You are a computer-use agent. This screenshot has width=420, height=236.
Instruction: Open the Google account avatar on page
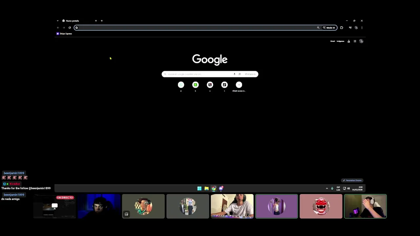coord(361,41)
